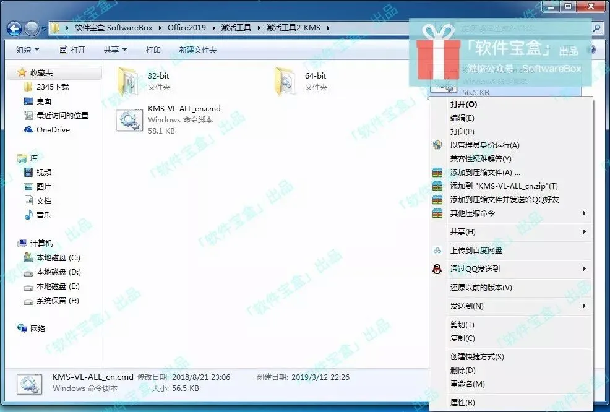Go forward with the Forward arrow button
610x412 pixels.
[32, 28]
